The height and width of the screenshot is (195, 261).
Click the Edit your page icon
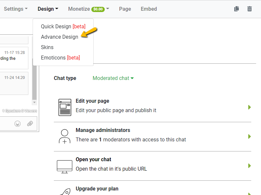(65, 107)
